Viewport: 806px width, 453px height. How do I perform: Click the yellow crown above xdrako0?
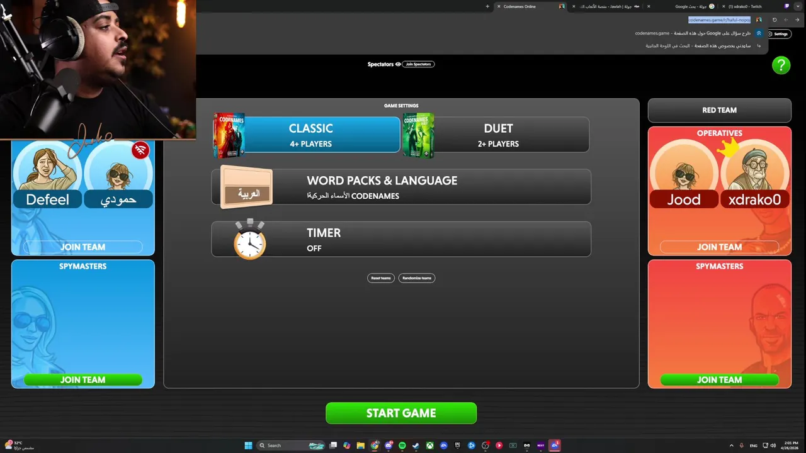pos(729,149)
